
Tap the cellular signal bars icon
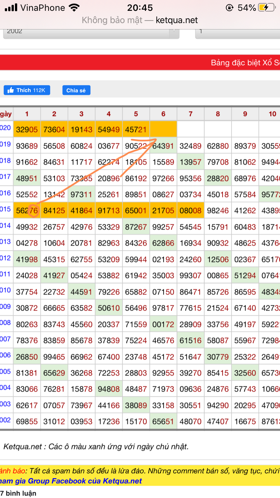pyautogui.click(x=11, y=7)
